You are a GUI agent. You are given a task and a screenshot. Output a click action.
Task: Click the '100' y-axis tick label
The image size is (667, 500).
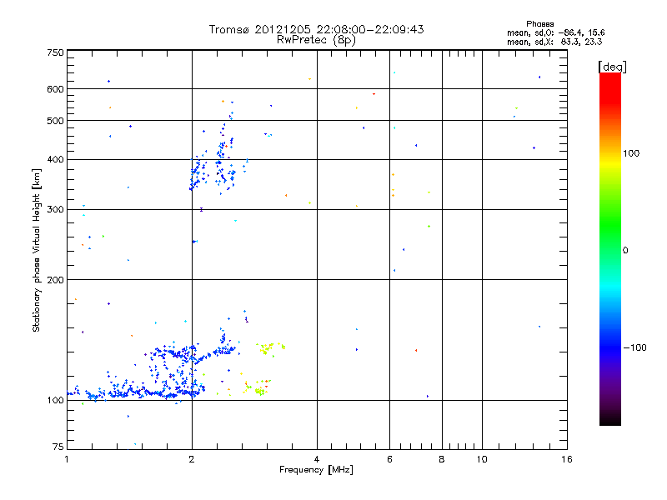[55, 401]
